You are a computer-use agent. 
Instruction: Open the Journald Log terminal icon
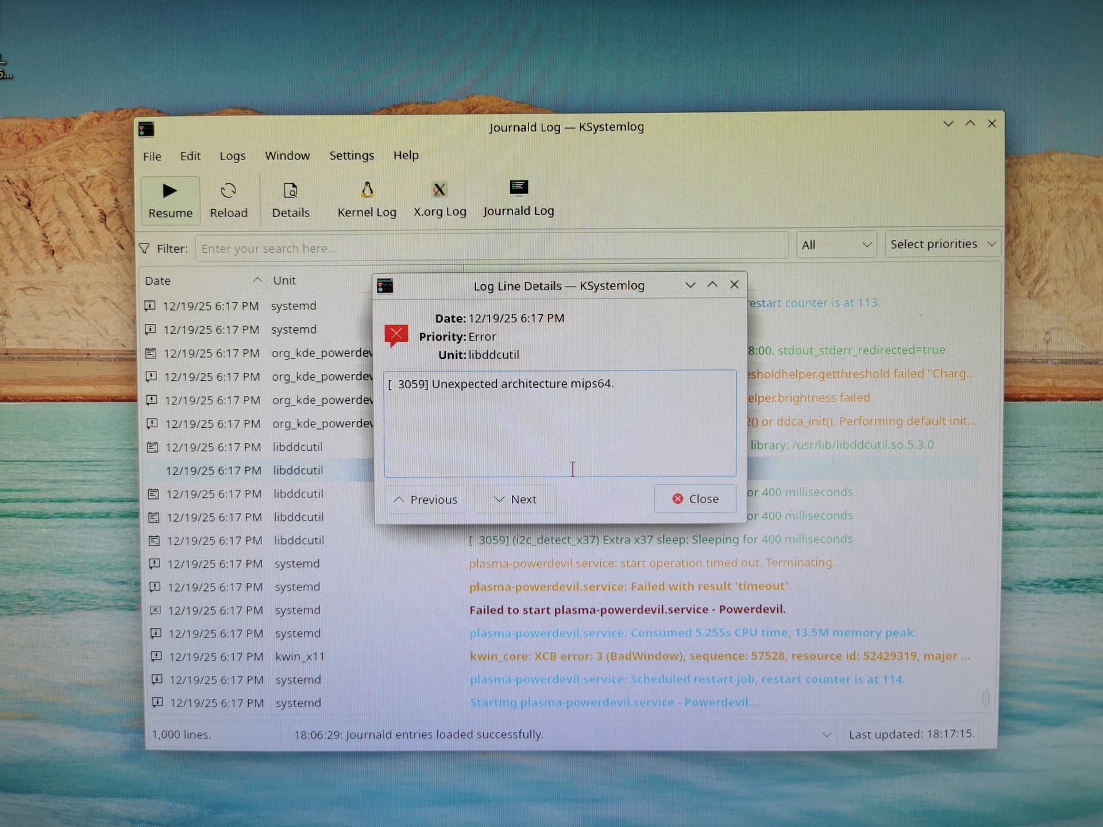[x=519, y=187]
